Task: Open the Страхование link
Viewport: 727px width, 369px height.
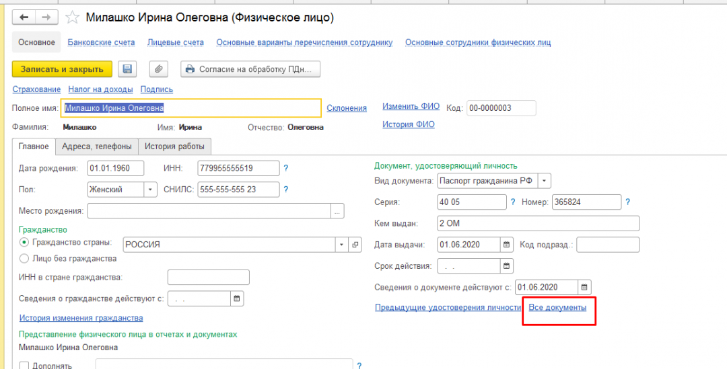Action: click(36, 89)
